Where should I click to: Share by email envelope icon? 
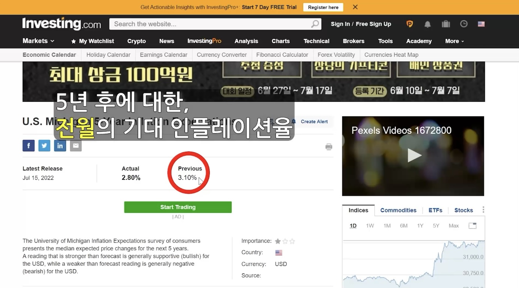click(x=76, y=146)
